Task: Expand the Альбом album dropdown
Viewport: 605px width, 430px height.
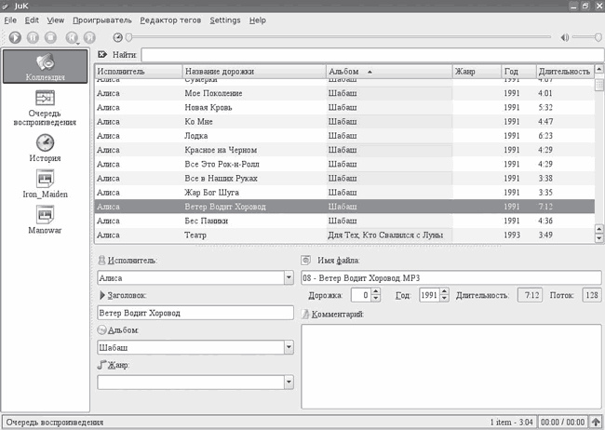Action: point(289,347)
